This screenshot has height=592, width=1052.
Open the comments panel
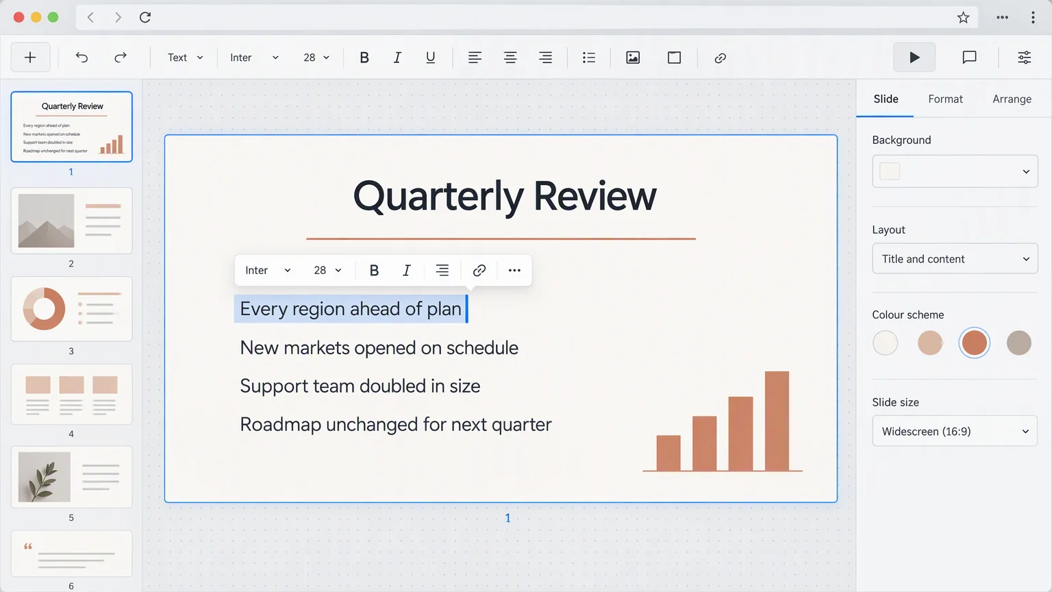click(x=969, y=58)
